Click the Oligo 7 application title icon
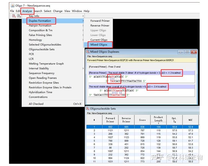The width and height of the screenshot is (208, 166). pyautogui.click(x=13, y=6)
